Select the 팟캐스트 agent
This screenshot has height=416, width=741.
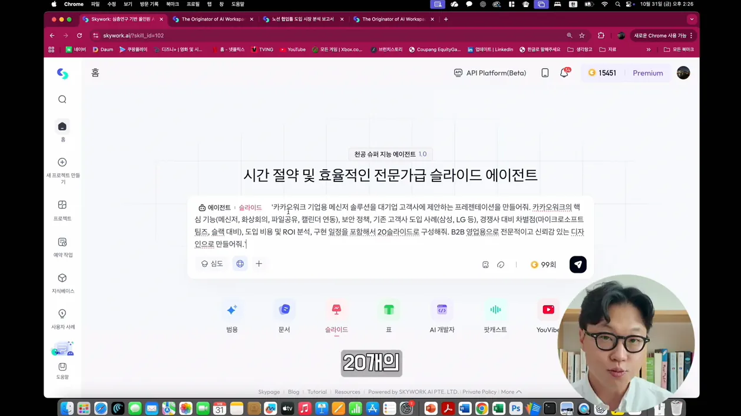click(495, 318)
